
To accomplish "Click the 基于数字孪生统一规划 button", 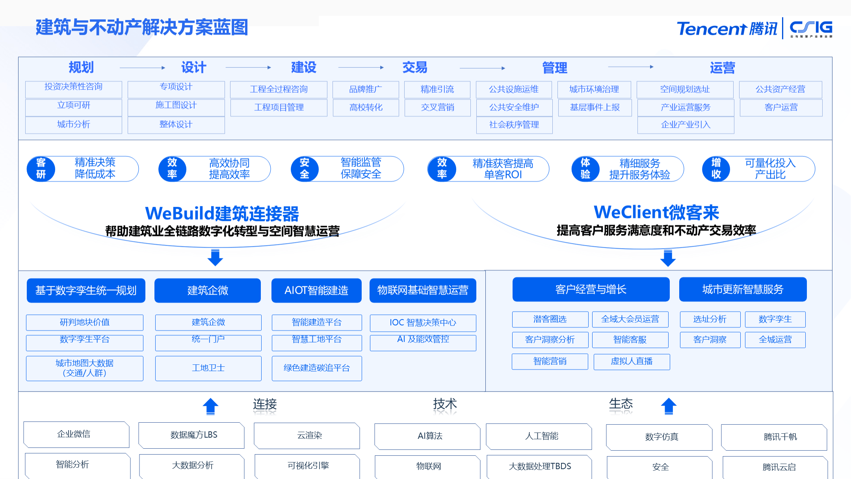I will pyautogui.click(x=86, y=291).
